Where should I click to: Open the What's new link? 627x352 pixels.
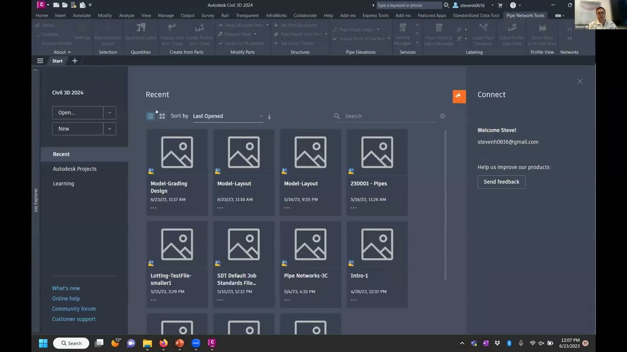(x=66, y=288)
